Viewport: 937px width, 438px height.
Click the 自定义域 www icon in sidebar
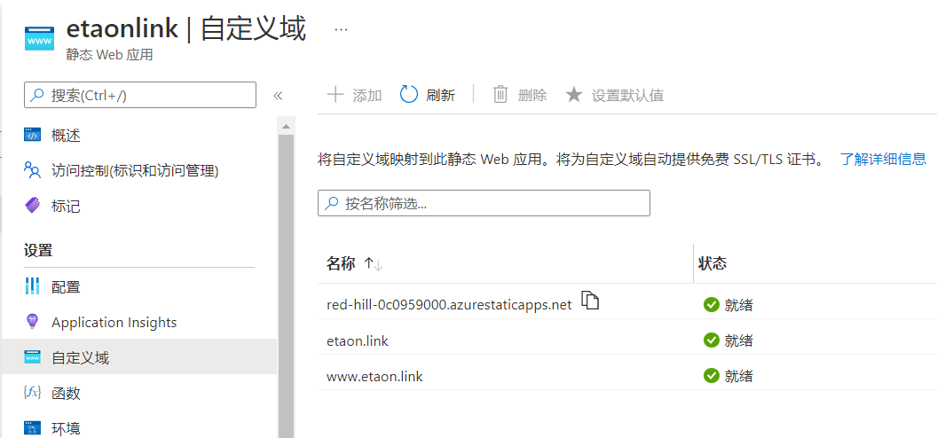32,357
